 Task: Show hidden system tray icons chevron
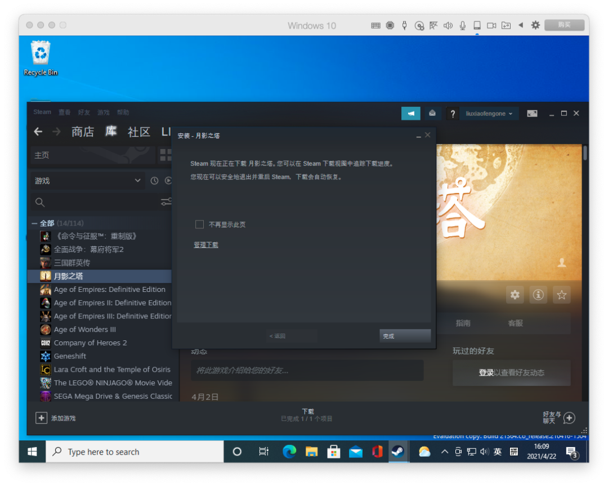(445, 452)
